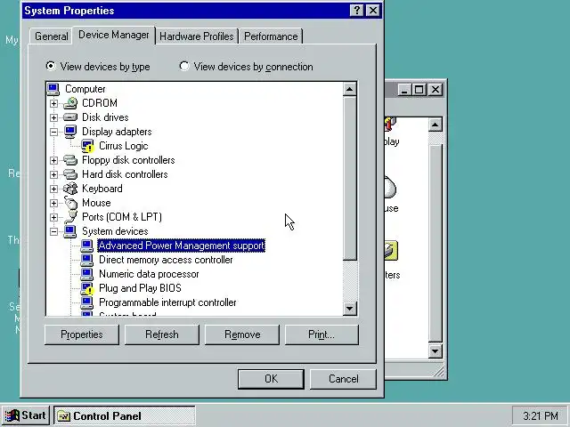Expand the Keyboard branch
This screenshot has width=570, height=427.
tap(53, 189)
